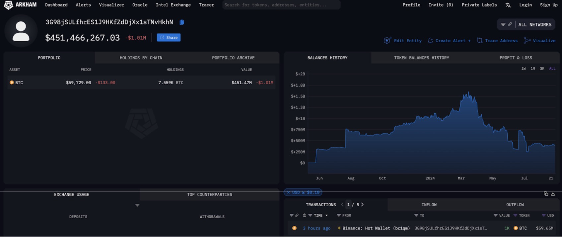Click the Create Alert bell icon
Screen dimensions: 562x238
click(430, 40)
